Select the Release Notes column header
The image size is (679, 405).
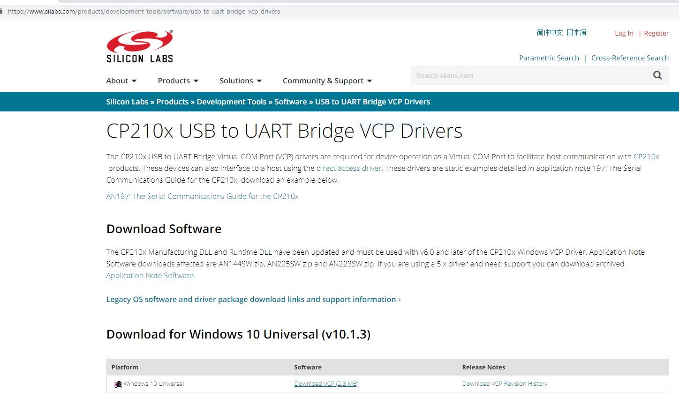click(x=483, y=367)
